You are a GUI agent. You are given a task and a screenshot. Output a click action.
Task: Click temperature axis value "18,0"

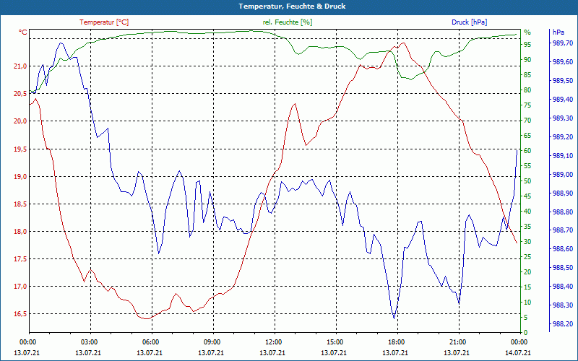coord(21,231)
